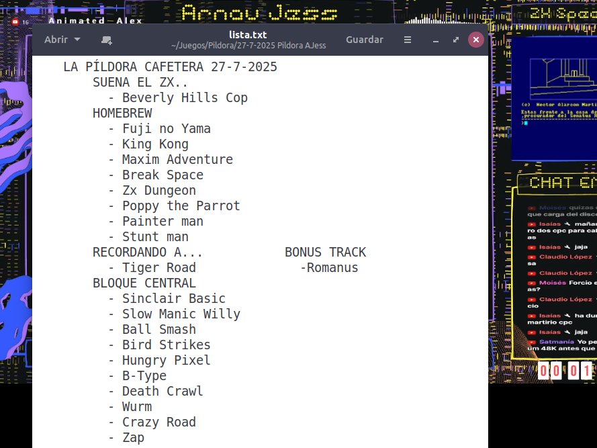Click the new document tab icon
Viewport: 597px width, 448px height.
107,40
